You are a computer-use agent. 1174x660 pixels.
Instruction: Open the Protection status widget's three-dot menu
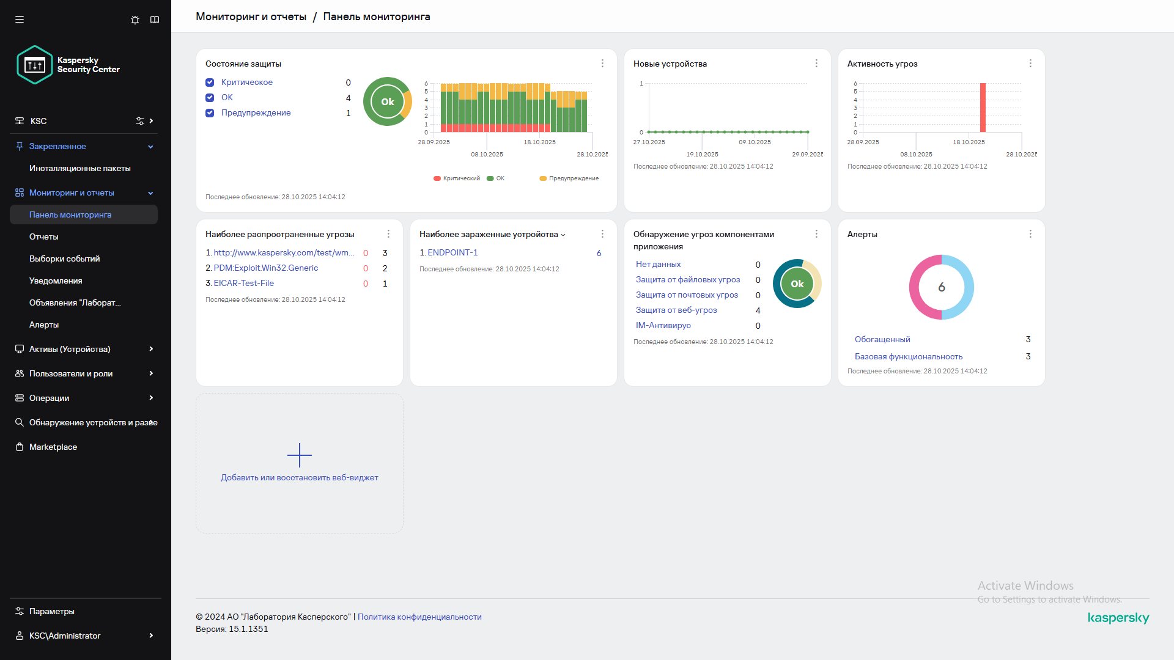click(x=602, y=64)
